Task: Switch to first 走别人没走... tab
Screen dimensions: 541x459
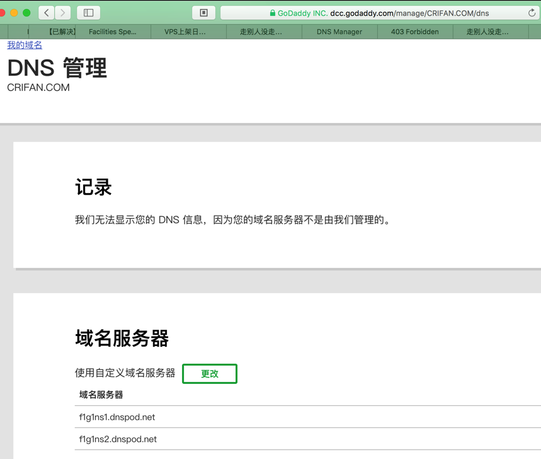Action: (264, 32)
